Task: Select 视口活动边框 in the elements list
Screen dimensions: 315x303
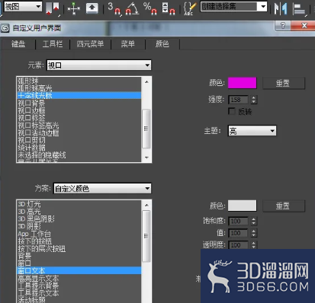Action: point(79,132)
